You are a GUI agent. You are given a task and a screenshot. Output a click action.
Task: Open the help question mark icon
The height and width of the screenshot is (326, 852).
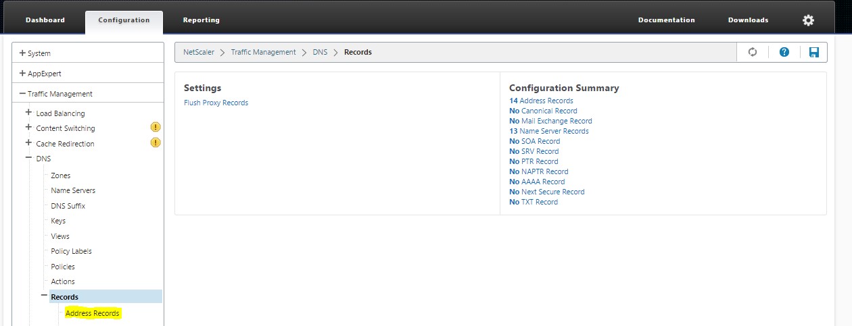[784, 52]
